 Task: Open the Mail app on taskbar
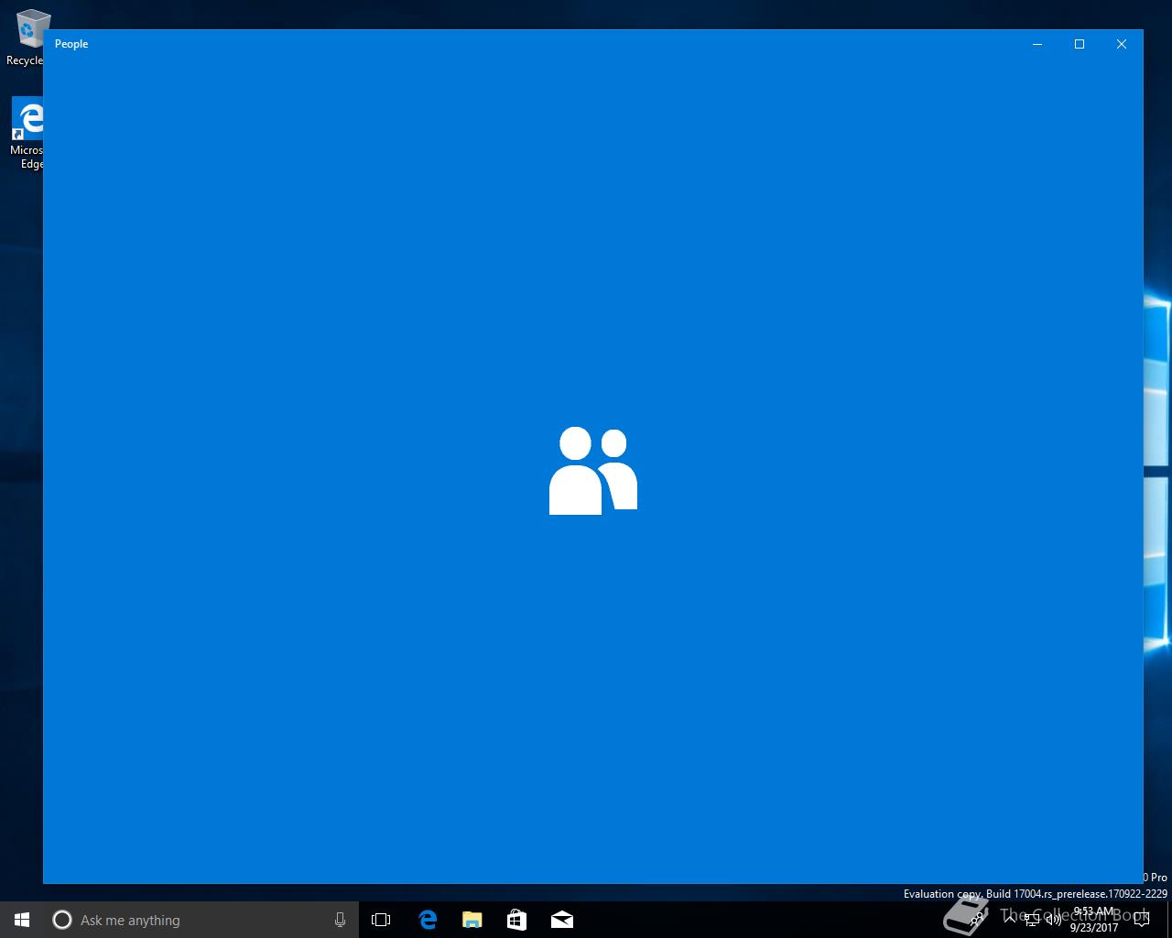coord(561,920)
